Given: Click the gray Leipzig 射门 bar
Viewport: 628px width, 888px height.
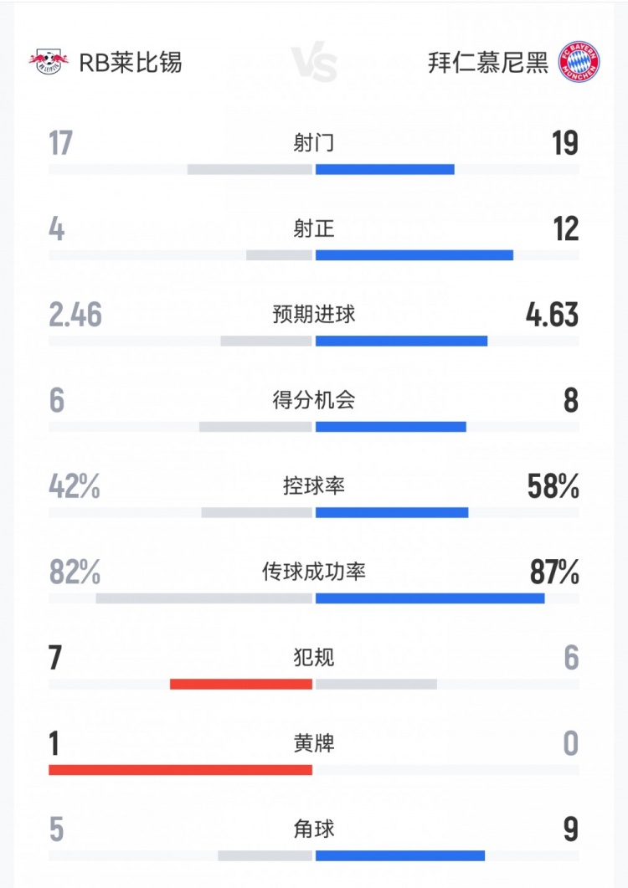Looking at the screenshot, I should coord(250,169).
